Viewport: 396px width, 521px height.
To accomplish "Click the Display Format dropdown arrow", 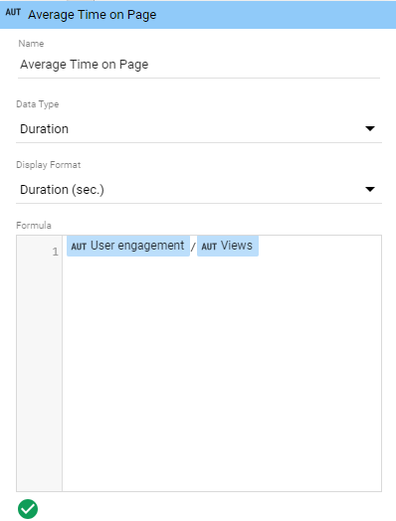I will tap(370, 189).
